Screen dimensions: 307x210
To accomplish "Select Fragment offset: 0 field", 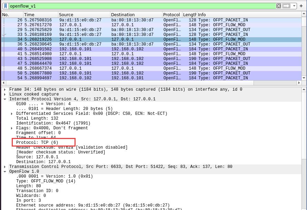I will tap(38, 133).
